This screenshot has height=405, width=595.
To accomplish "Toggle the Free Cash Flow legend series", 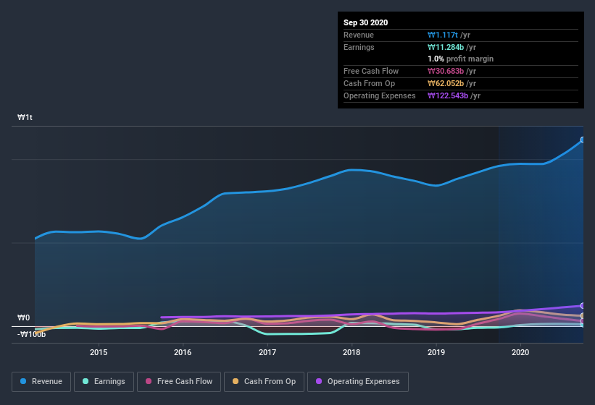I will point(179,382).
